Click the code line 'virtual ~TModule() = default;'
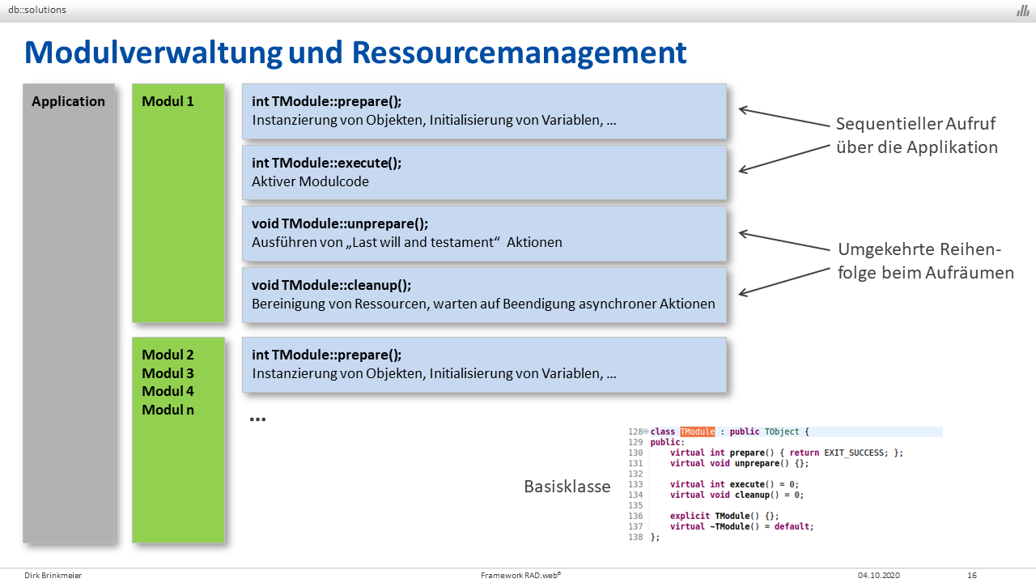1036x583 pixels. coord(741,526)
